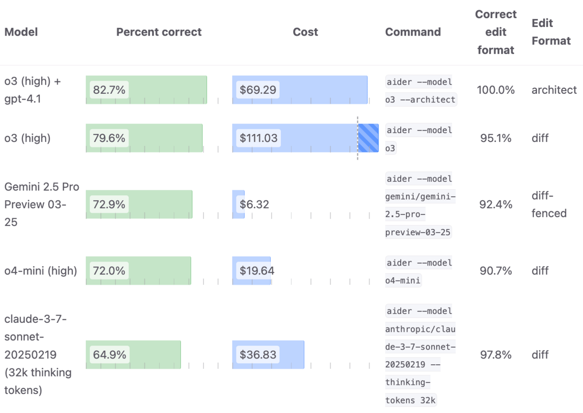Click the diff-fenced edit format cell
The width and height of the screenshot is (583, 413).
pyautogui.click(x=549, y=204)
